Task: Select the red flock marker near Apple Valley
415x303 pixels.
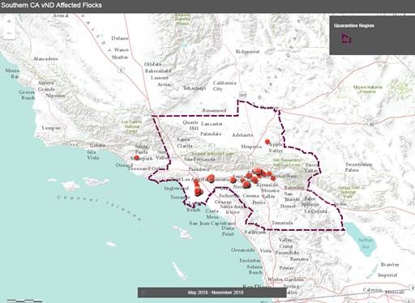Action: [267, 141]
